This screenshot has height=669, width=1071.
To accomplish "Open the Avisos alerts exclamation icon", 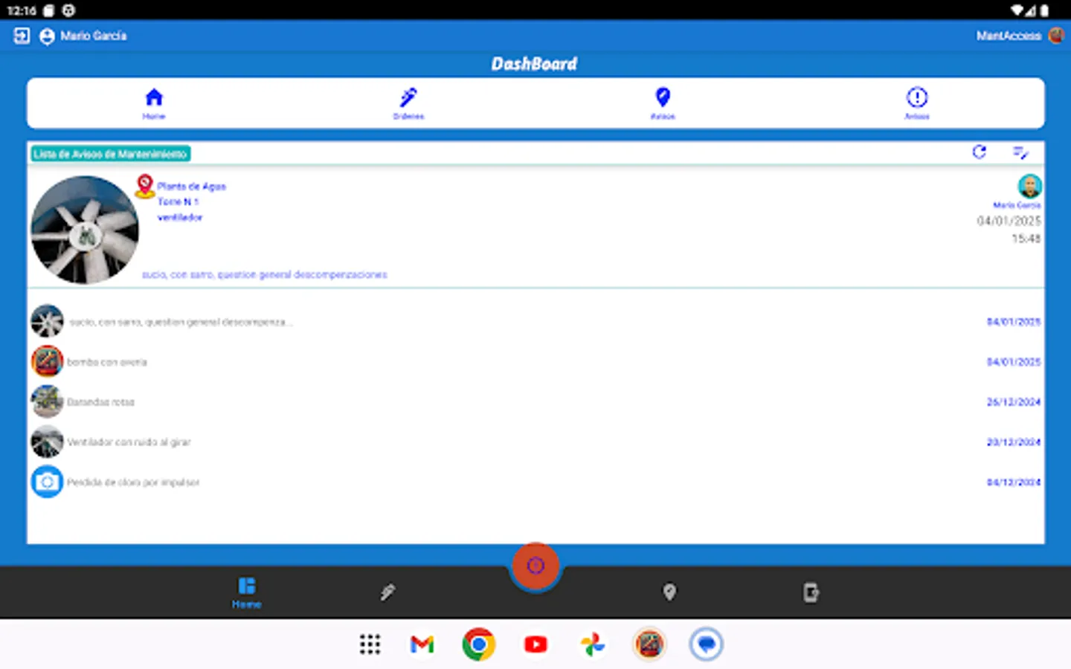I will click(916, 103).
